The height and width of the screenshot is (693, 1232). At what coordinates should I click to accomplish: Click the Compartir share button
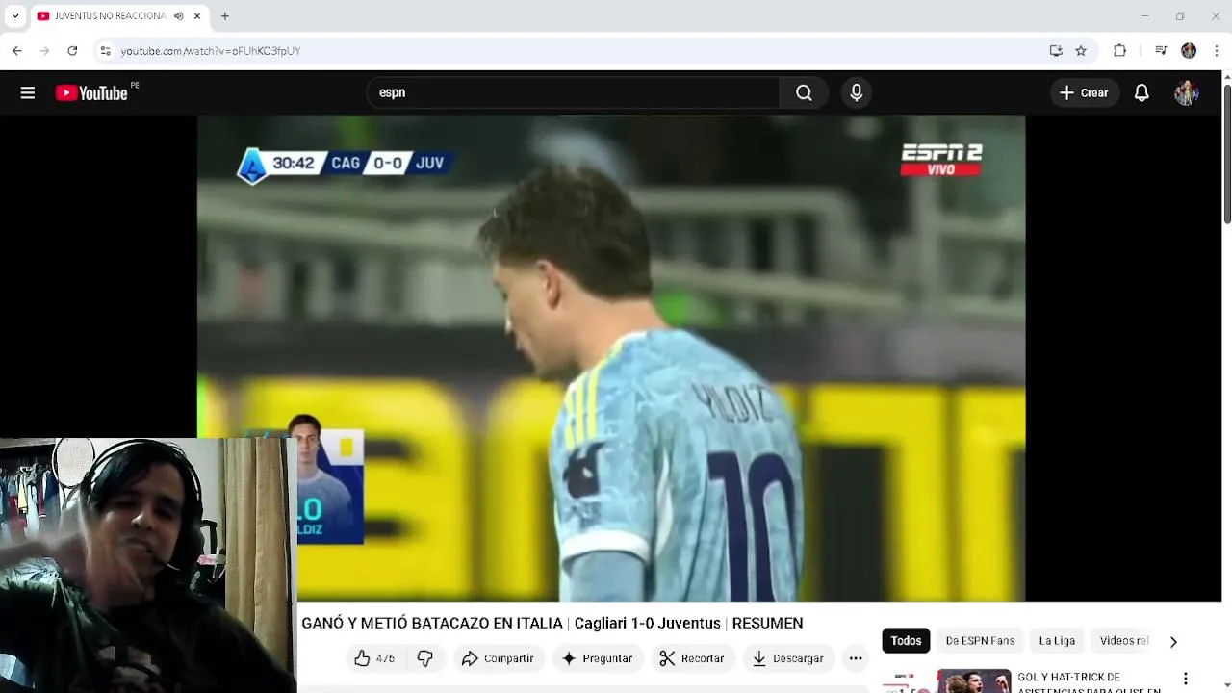pos(498,658)
